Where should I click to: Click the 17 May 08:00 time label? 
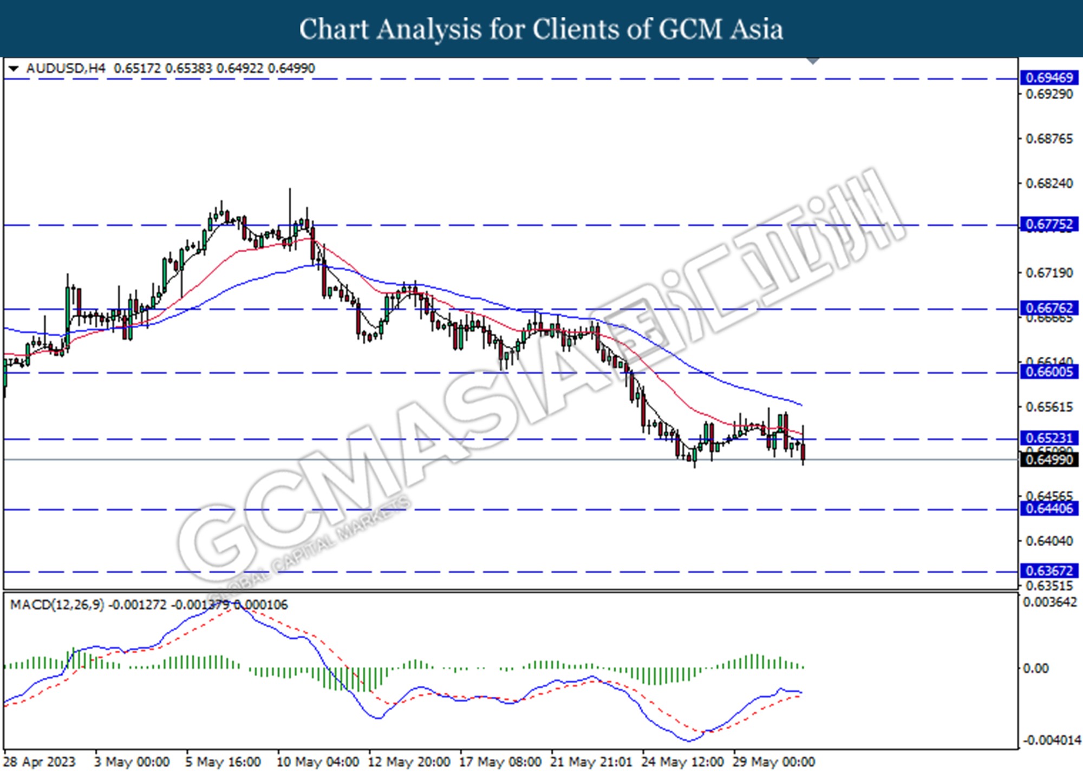pos(500,762)
